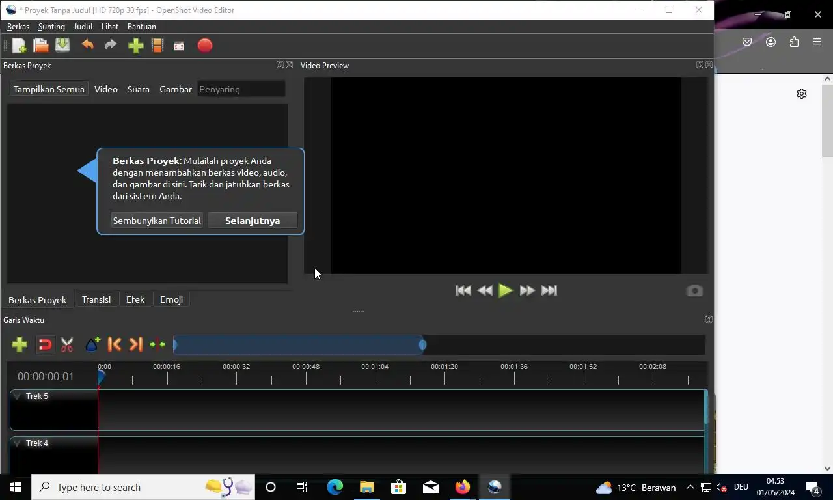Image resolution: width=833 pixels, height=500 pixels.
Task: Open the browser settings gear icon
Action: [802, 94]
